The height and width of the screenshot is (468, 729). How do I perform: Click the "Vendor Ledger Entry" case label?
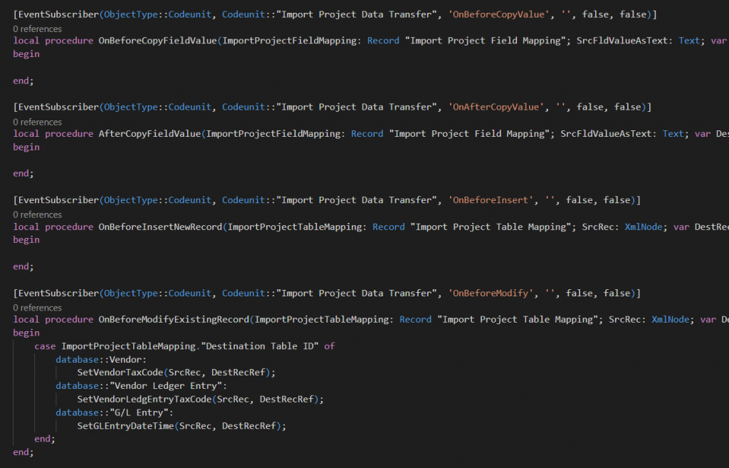click(167, 386)
